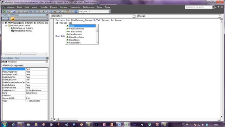
Task: Switch to the Alfabético properties tab
Action: [x=7, y=65]
